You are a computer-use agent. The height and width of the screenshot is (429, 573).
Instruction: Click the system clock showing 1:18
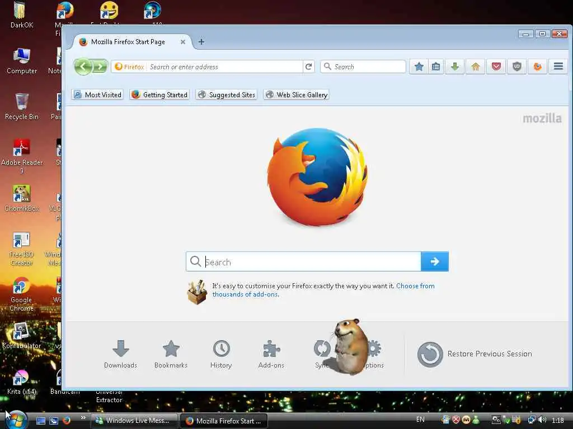tap(558, 420)
